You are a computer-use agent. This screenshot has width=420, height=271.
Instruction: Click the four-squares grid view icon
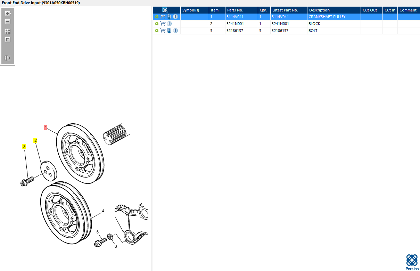click(8, 32)
